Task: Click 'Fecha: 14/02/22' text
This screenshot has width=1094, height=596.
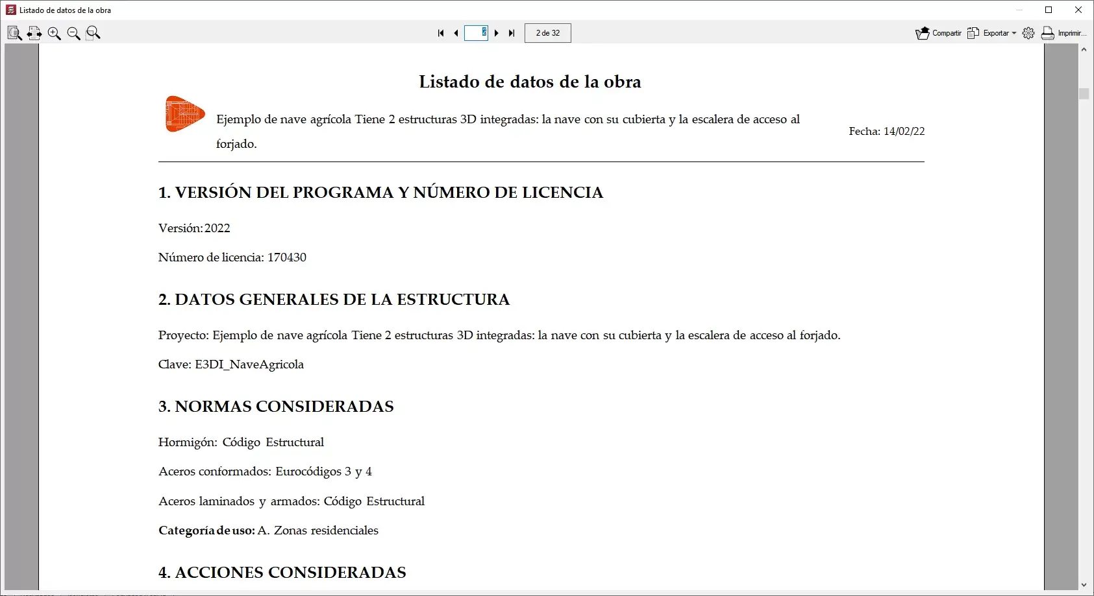Action: (x=887, y=131)
